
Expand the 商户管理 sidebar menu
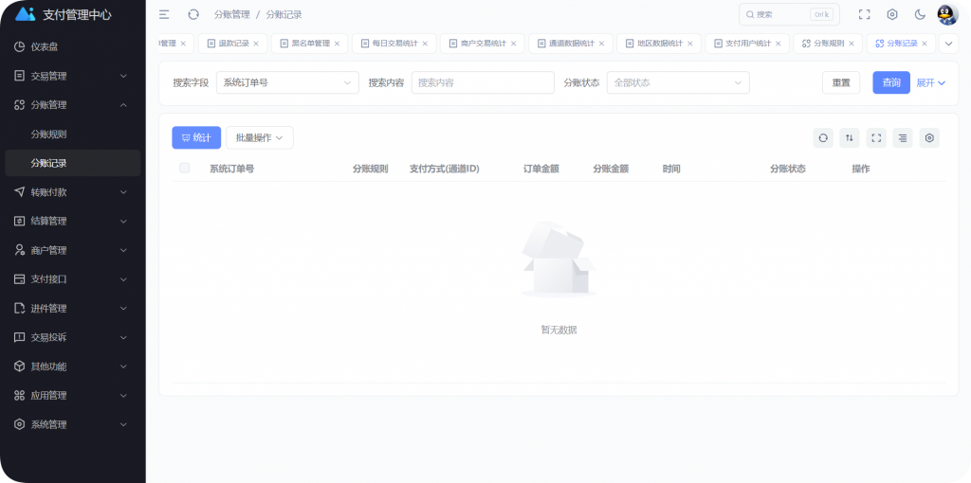tap(72, 250)
